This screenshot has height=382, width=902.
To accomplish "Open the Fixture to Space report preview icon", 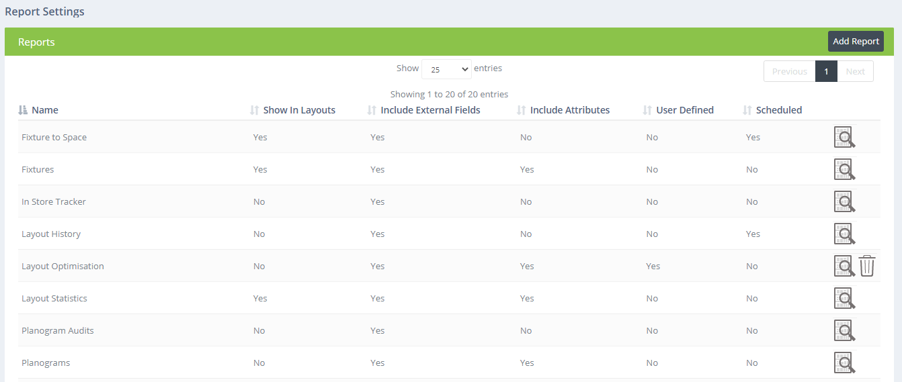I will click(844, 137).
